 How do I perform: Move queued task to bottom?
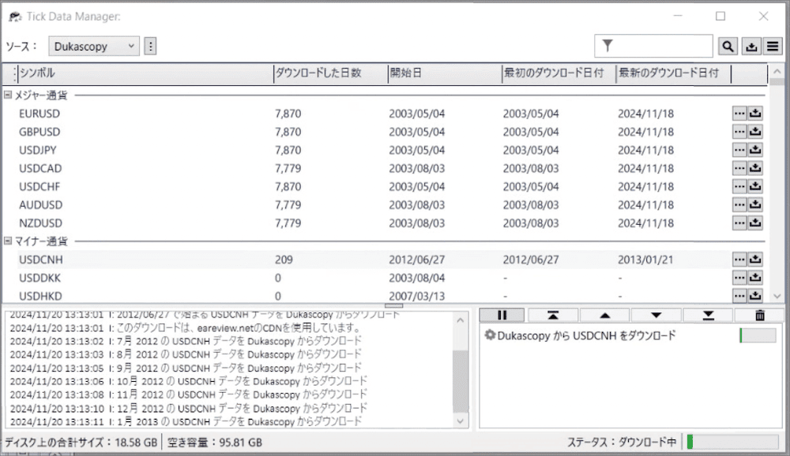click(708, 315)
